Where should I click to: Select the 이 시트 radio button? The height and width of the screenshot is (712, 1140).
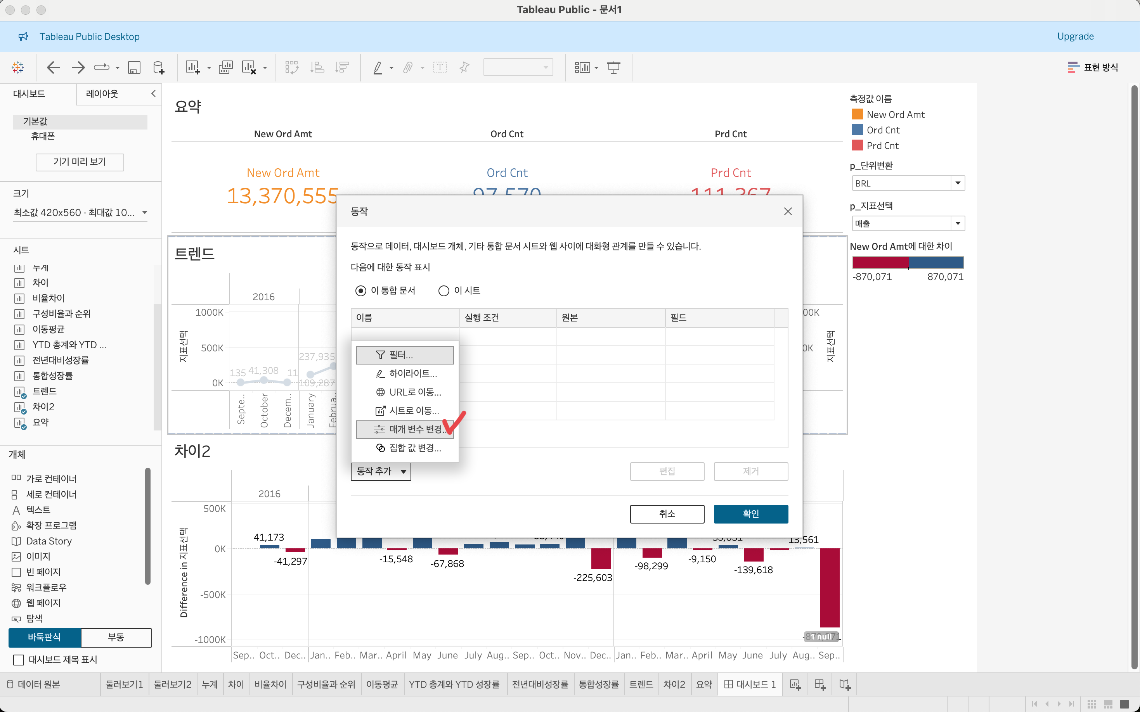[x=444, y=290]
